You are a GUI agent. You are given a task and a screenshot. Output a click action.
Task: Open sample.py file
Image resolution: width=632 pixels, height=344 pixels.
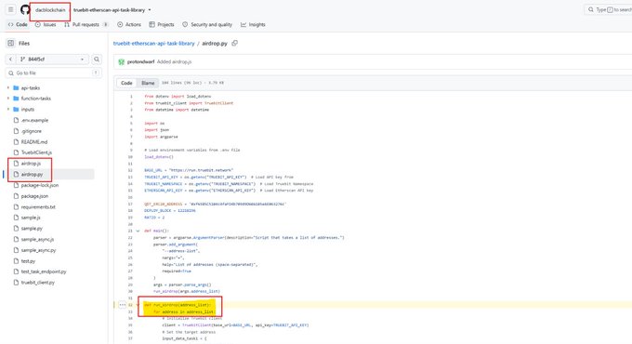click(x=32, y=229)
